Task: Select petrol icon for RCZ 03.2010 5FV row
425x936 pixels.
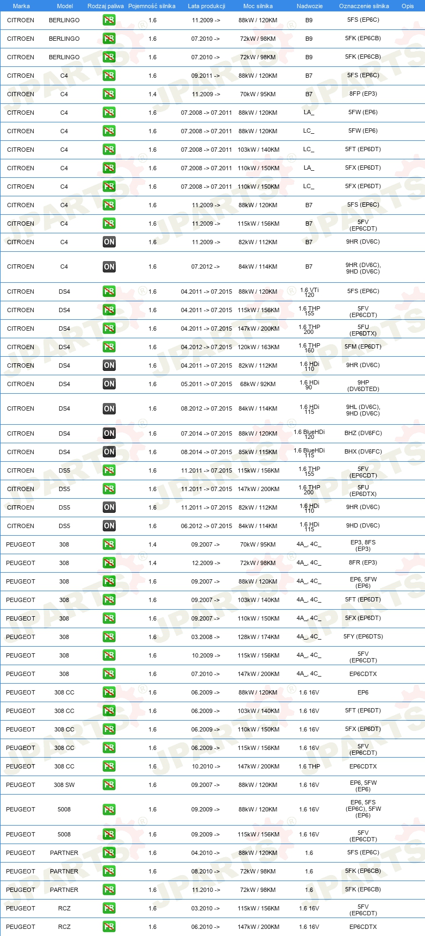Action: [x=109, y=908]
